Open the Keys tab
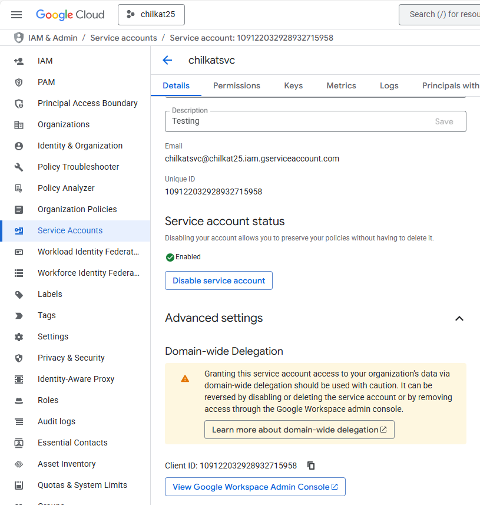The height and width of the screenshot is (505, 480). point(293,85)
